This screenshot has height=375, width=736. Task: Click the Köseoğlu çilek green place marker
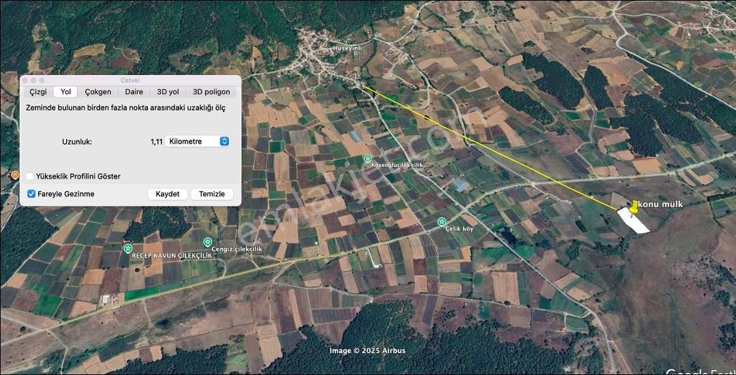pyautogui.click(x=368, y=158)
